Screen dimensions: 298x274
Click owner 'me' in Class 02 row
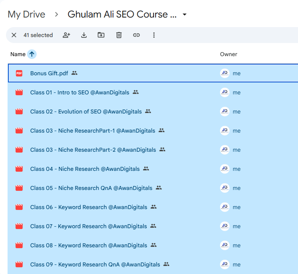coord(237,112)
